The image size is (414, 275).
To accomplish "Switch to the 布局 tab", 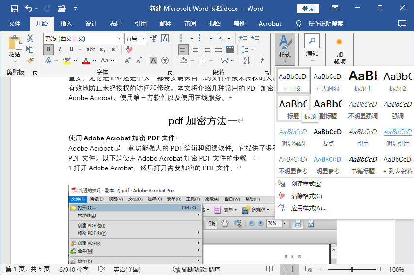I will 116,24.
